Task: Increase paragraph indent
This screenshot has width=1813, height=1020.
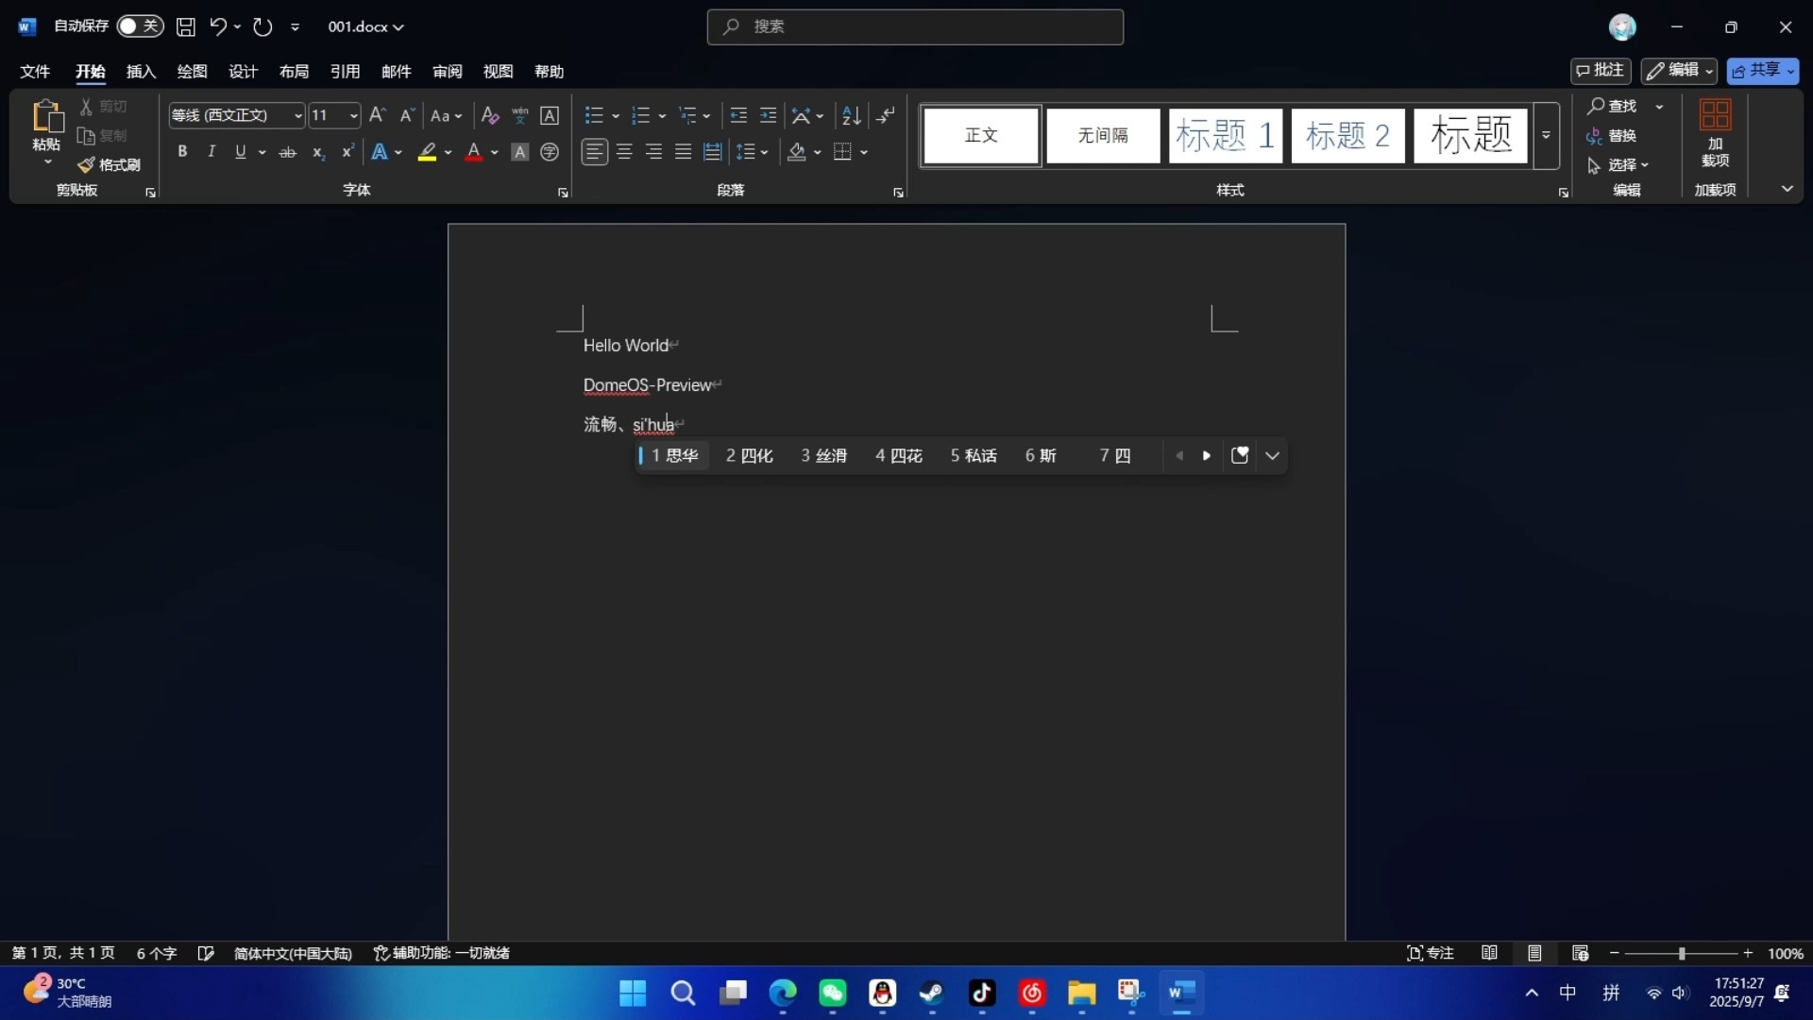Action: (x=769, y=115)
